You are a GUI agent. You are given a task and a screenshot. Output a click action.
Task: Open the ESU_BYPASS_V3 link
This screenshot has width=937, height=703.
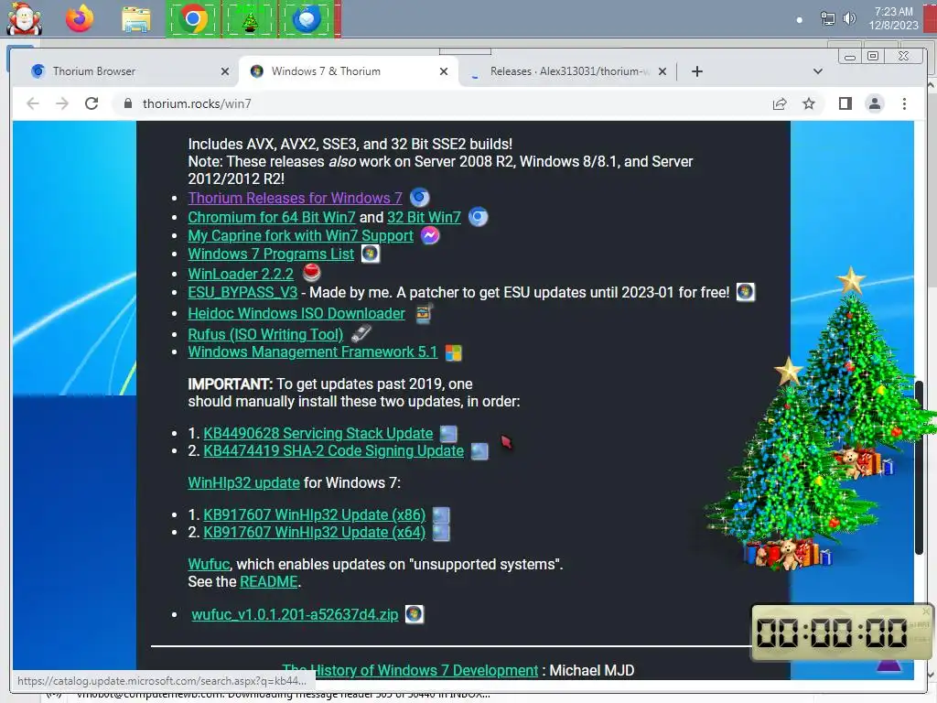pos(242,292)
